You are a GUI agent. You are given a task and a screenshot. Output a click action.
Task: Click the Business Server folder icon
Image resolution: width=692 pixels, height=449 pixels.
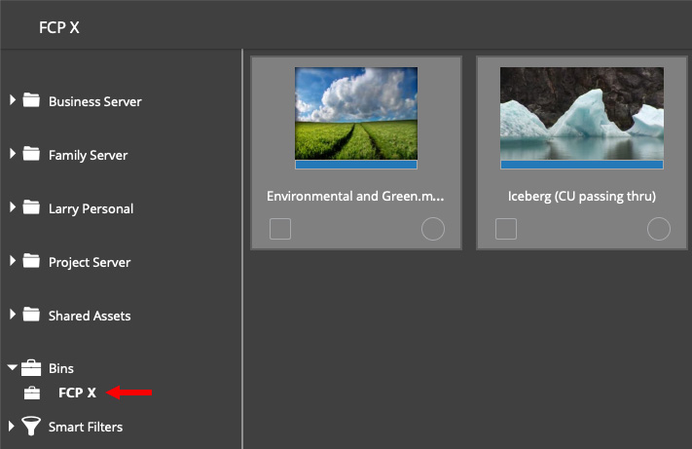[31, 99]
